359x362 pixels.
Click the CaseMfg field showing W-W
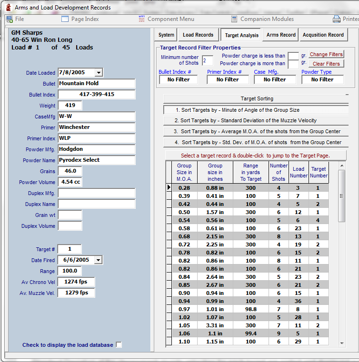pos(97,116)
